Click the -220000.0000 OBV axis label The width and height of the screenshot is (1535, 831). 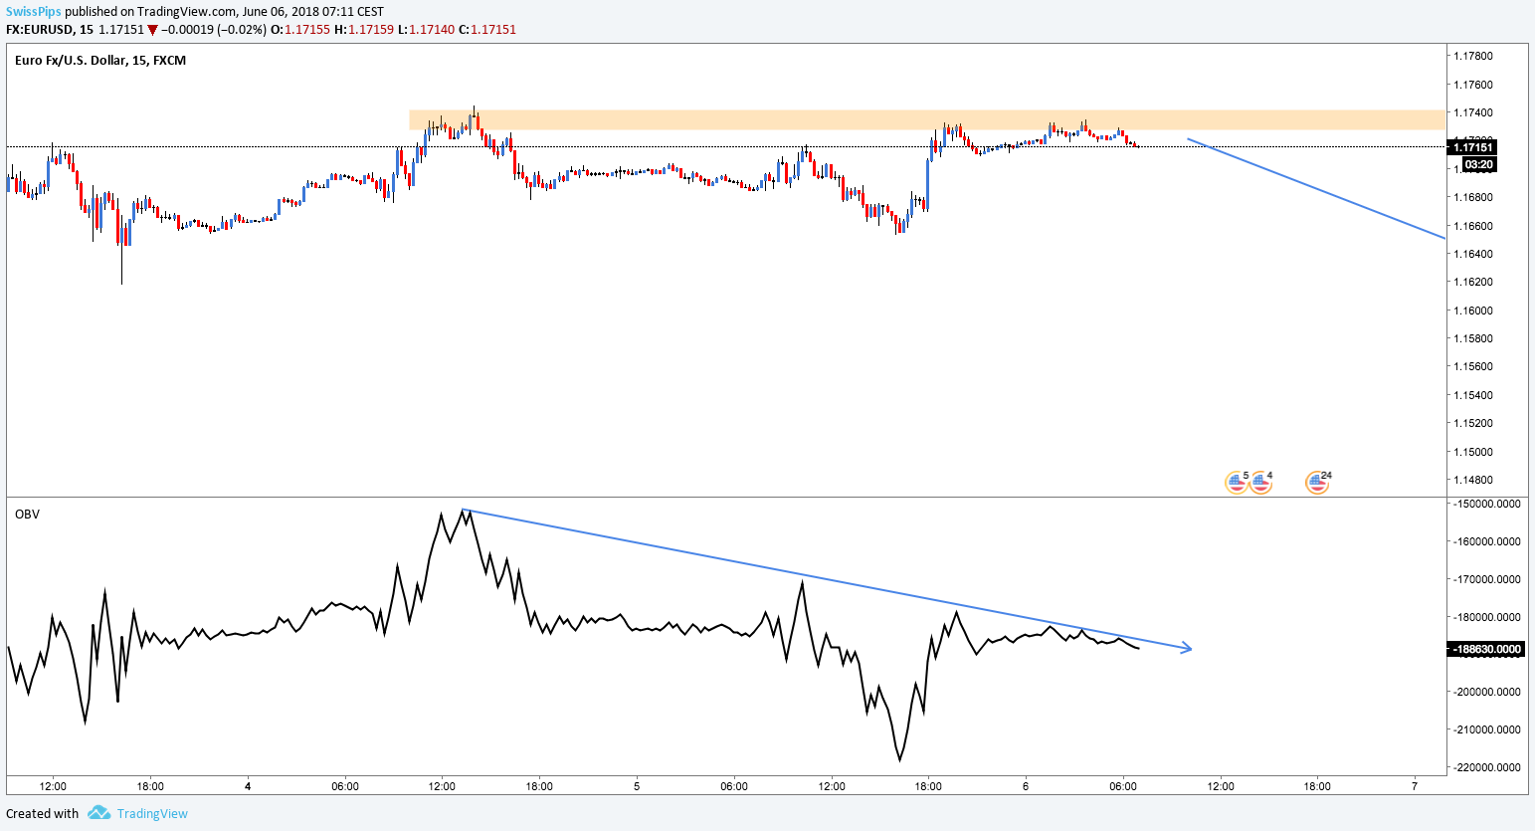point(1486,767)
